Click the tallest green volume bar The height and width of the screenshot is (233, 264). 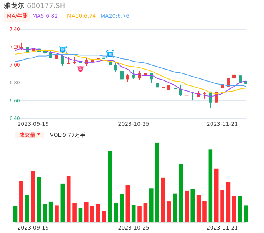[157, 182]
